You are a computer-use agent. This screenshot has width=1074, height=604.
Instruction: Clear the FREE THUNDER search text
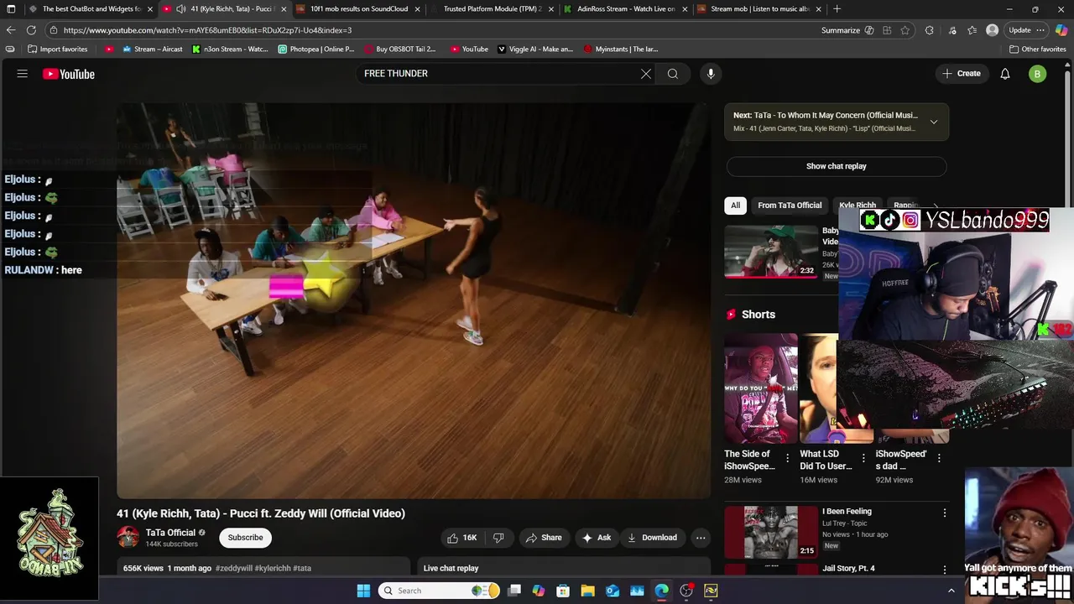click(646, 74)
